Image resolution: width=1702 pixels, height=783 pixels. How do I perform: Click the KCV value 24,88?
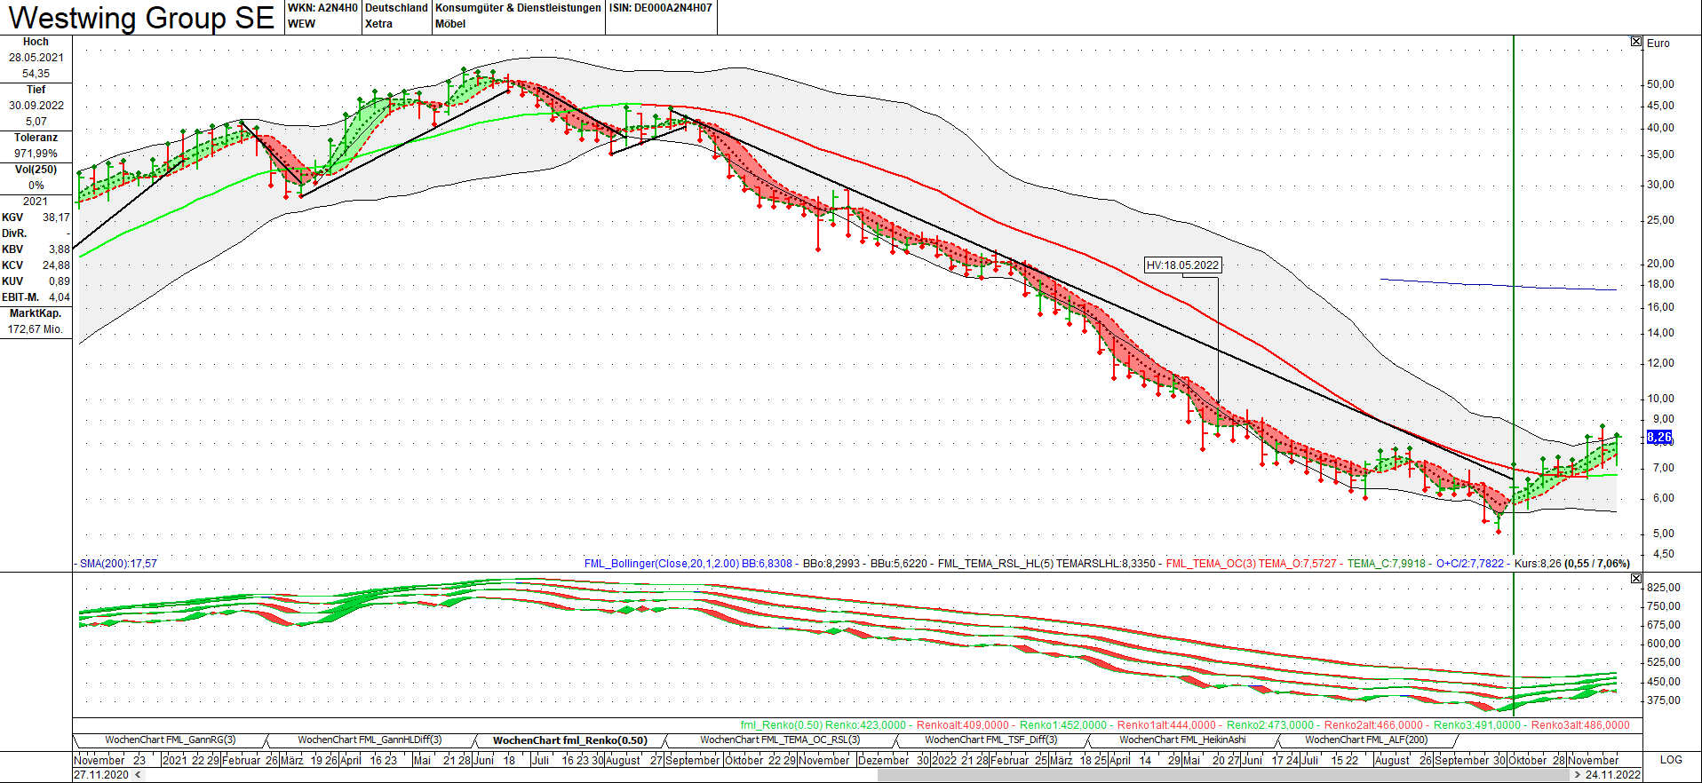(56, 265)
